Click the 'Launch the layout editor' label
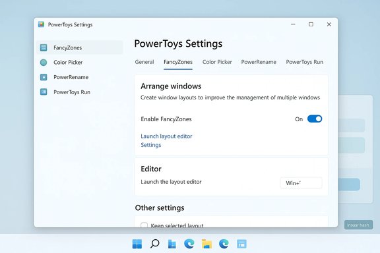Screen dimensions: 380x253 pyautogui.click(x=171, y=182)
